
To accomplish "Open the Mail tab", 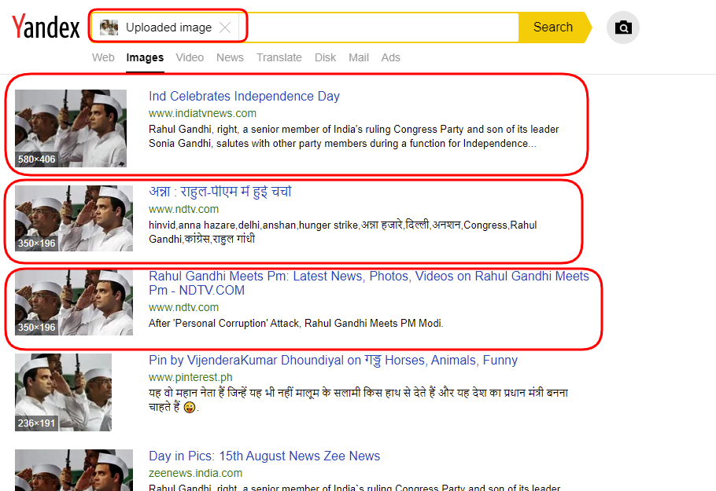I will tap(359, 57).
